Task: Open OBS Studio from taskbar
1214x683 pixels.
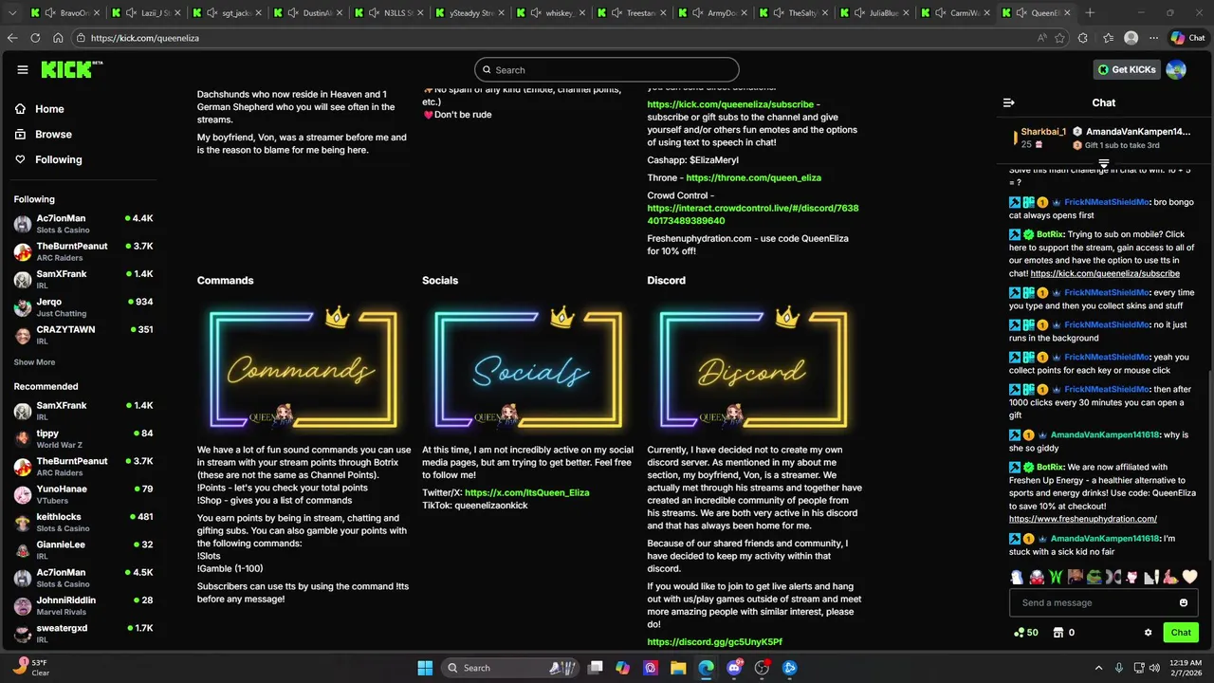Action: pos(762,668)
